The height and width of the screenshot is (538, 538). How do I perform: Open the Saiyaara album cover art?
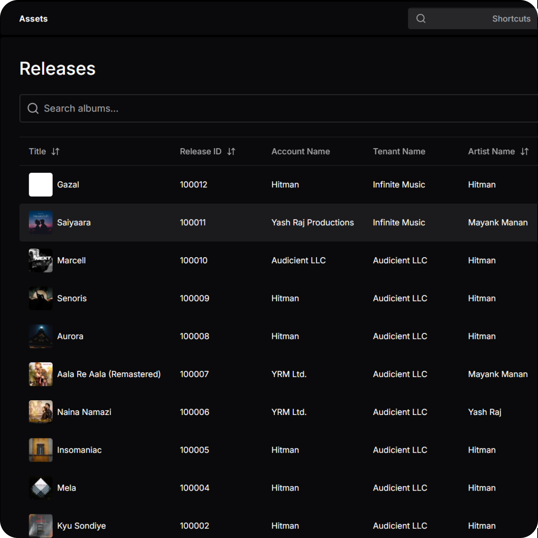coord(41,222)
